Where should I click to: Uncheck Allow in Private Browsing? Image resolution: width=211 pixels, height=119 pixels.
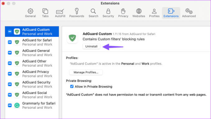(72, 86)
